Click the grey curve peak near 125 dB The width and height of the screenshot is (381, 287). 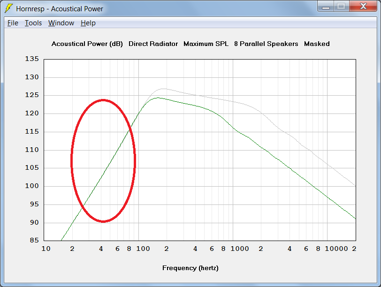164,89
